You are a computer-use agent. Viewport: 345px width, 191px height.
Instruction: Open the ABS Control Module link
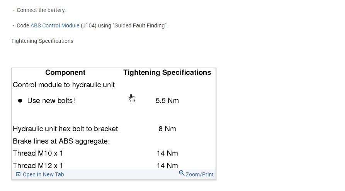pos(55,25)
